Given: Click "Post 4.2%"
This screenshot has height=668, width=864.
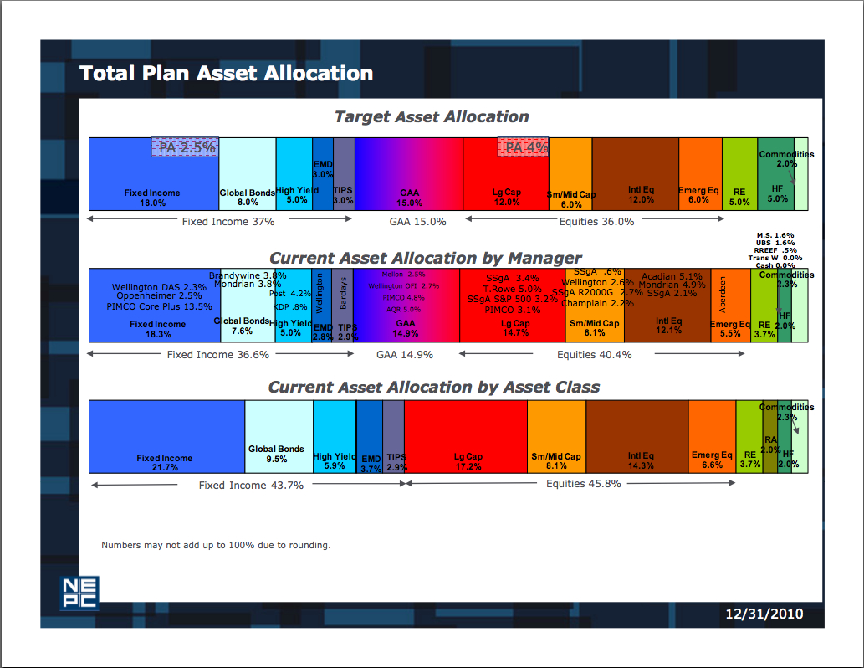Looking at the screenshot, I should click(x=290, y=294).
